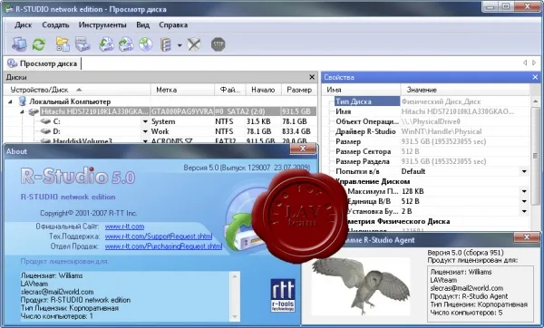Click the Локальный Компьютер computer icon

point(23,101)
